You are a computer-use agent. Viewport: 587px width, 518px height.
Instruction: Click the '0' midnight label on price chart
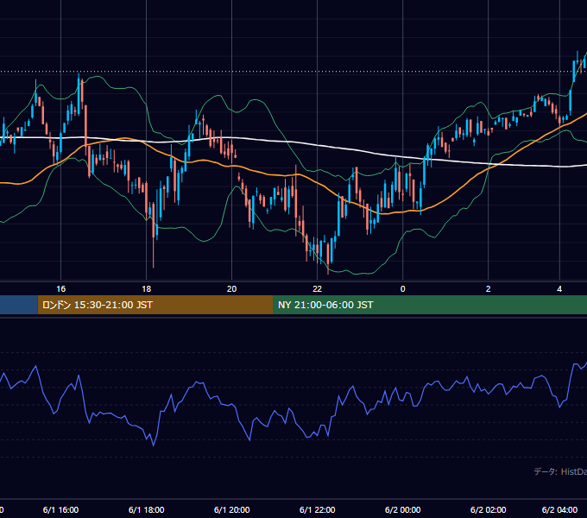click(403, 289)
